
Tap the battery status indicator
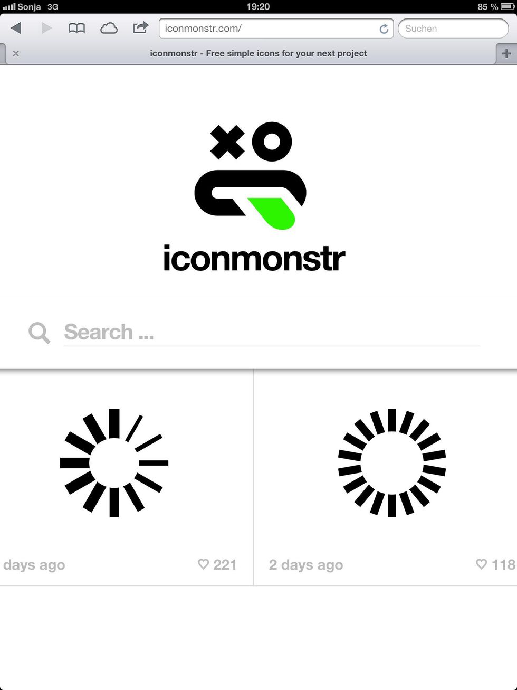(x=508, y=7)
